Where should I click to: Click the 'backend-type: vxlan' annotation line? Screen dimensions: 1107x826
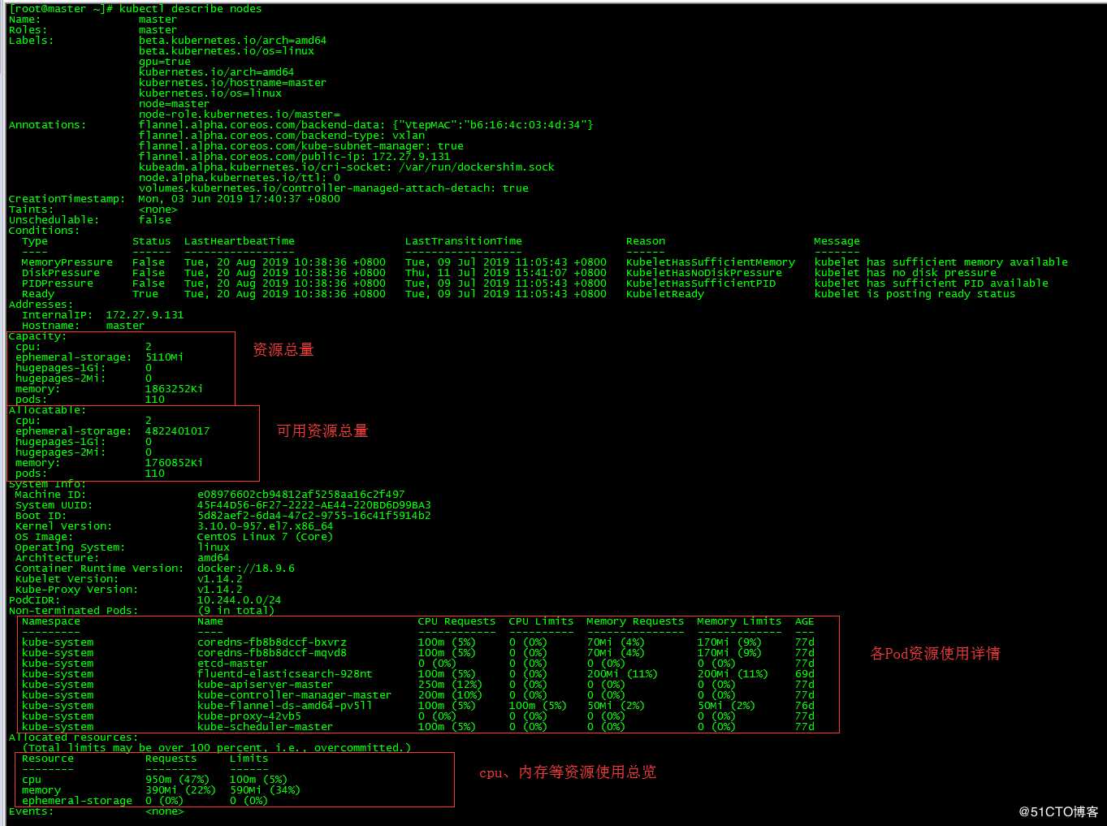tap(282, 136)
